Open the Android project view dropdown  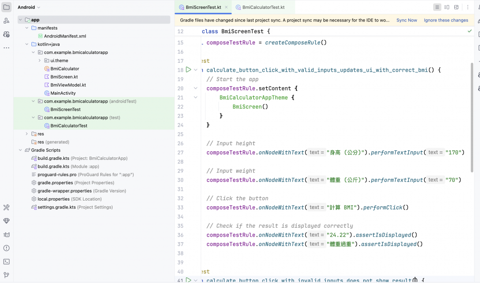tap(29, 7)
